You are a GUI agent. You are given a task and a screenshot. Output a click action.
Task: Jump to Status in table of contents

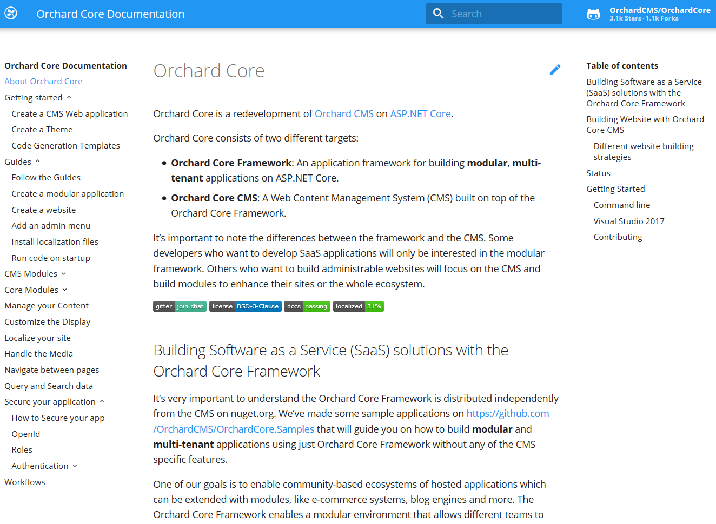(598, 173)
